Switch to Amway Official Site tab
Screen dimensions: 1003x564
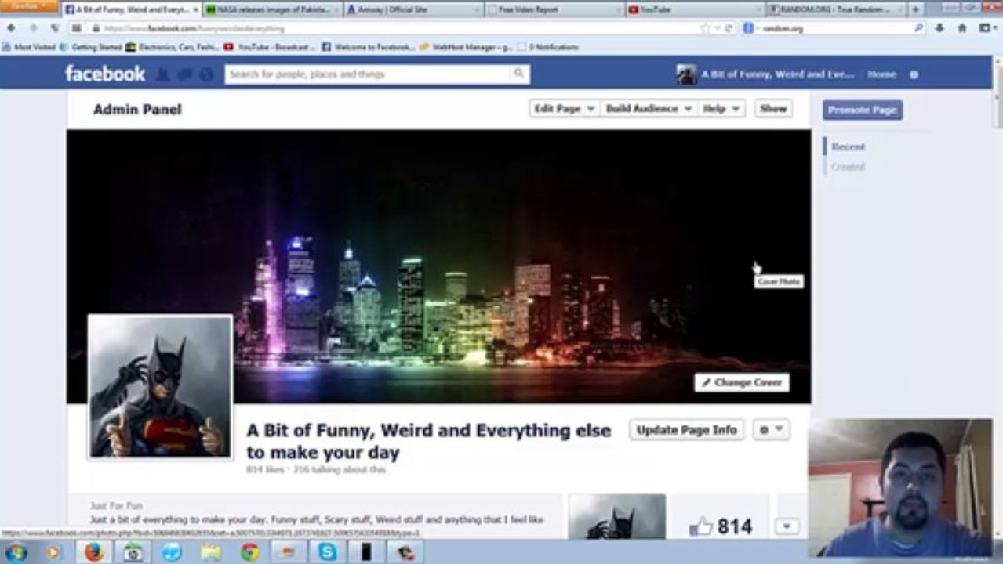pyautogui.click(x=412, y=9)
